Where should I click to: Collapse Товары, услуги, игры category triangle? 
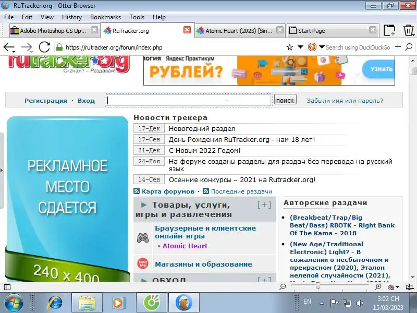(144, 204)
